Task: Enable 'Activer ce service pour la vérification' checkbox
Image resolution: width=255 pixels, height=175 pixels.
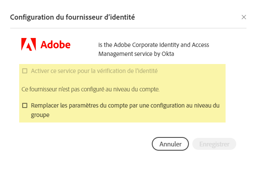Action: point(25,71)
